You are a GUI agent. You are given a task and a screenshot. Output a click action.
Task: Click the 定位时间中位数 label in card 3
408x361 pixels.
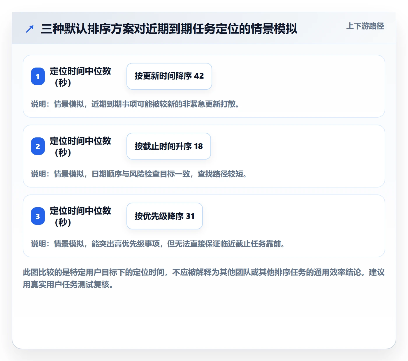pos(80,216)
